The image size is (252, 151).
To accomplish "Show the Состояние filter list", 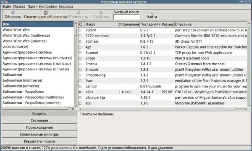I will coord(39,120).
